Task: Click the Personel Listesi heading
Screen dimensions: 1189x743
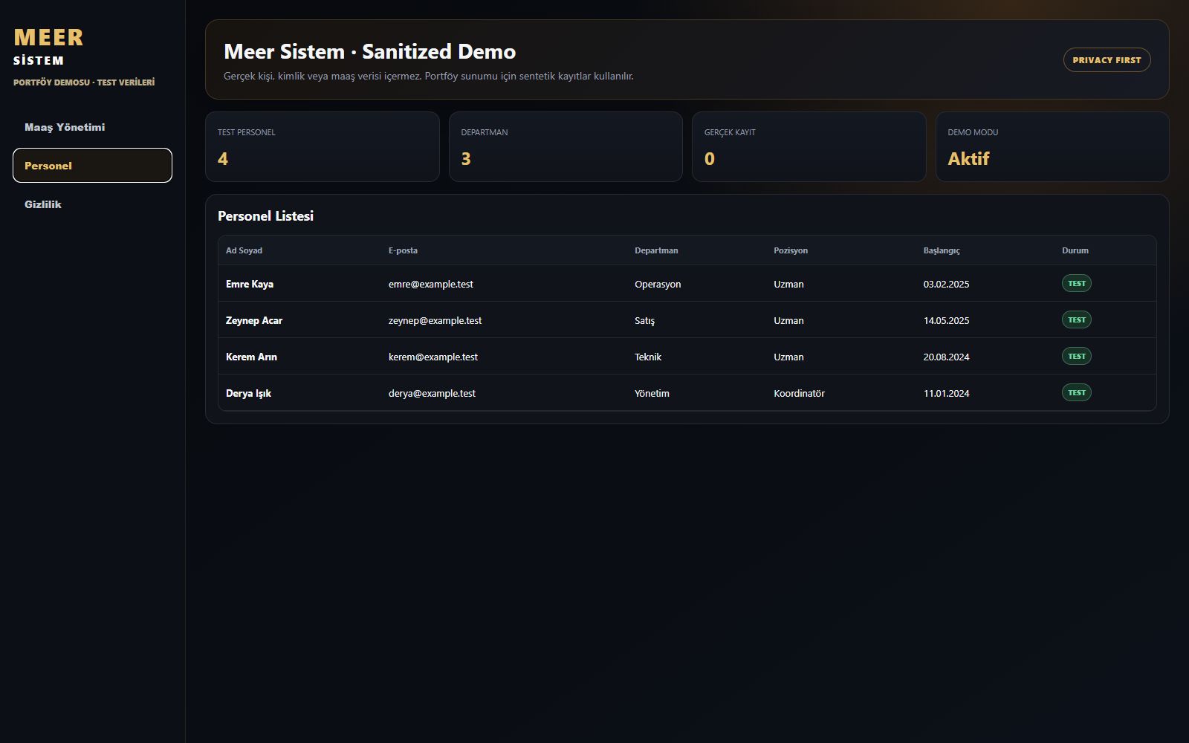Action: pyautogui.click(x=265, y=216)
